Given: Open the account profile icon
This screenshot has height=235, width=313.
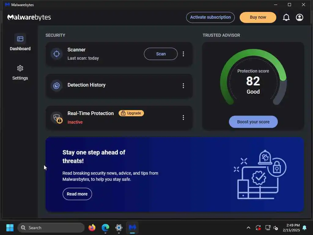Looking at the screenshot, I should click(x=300, y=17).
